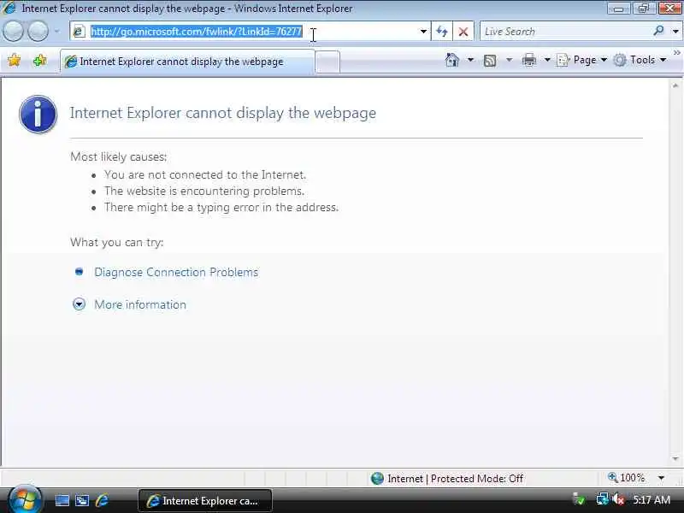
Task: Click the Internet Explorer taskbar button
Action: pos(205,501)
